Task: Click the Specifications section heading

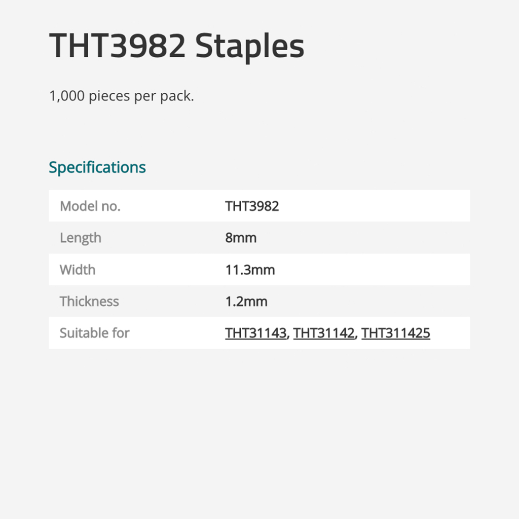Action: tap(97, 167)
